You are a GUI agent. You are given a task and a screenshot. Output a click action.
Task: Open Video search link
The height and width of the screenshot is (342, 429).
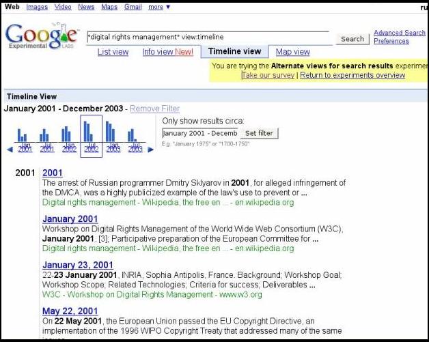click(63, 7)
